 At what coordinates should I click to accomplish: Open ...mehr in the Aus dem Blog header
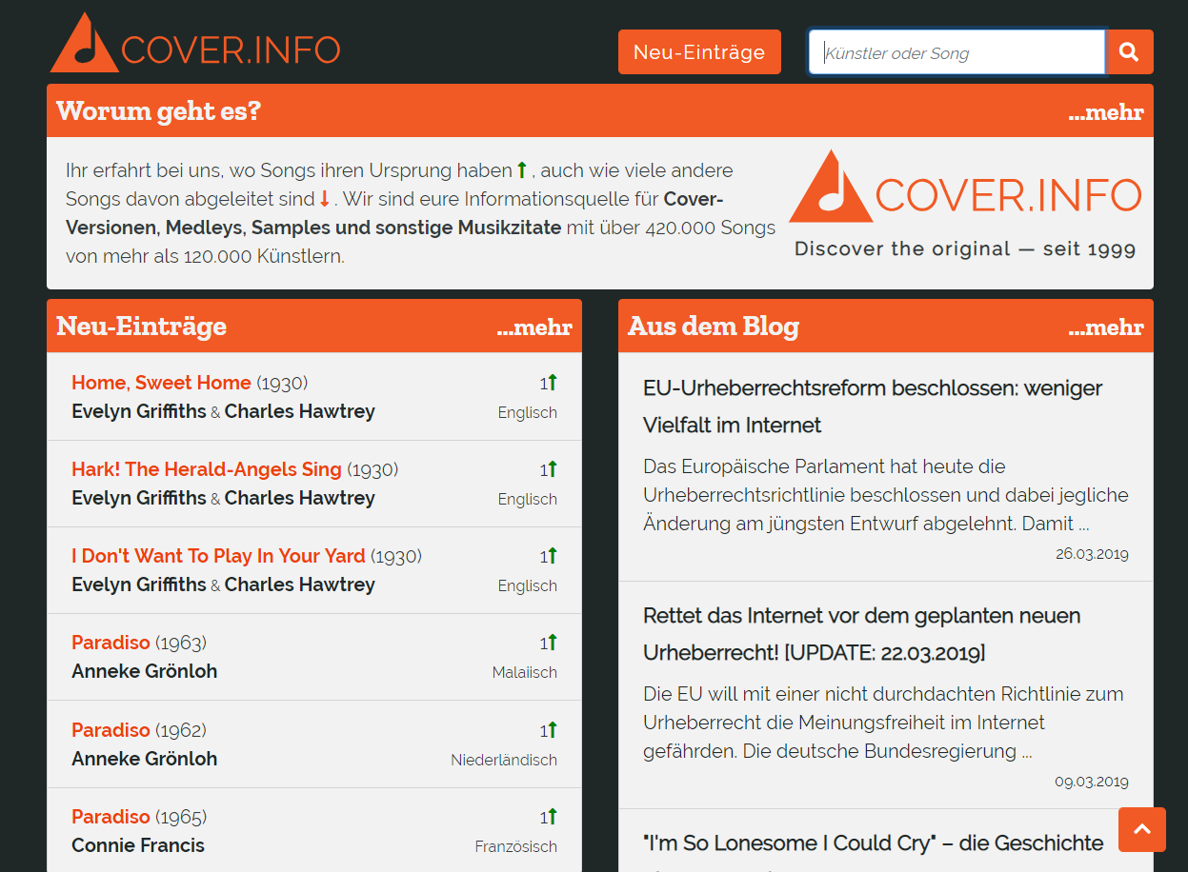click(x=1105, y=327)
